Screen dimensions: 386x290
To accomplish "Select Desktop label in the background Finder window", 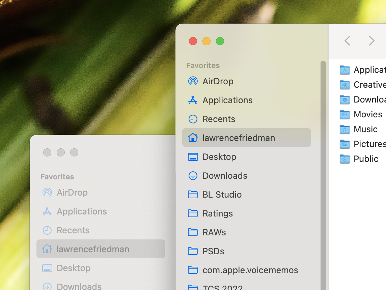I will [74, 268].
